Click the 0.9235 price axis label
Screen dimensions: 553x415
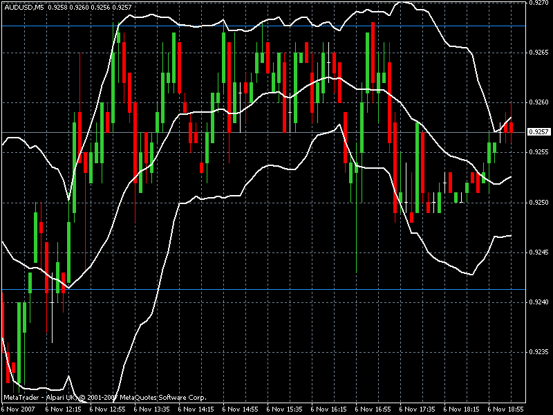click(539, 352)
